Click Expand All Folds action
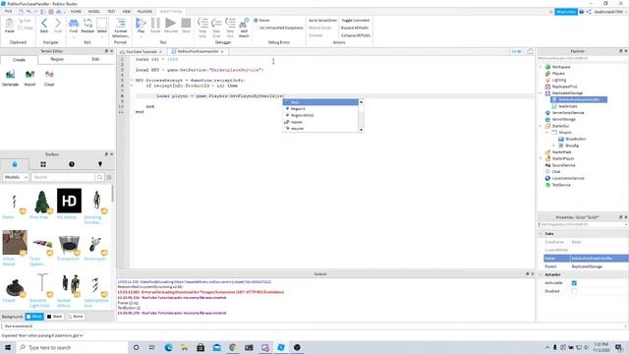Screen dimensions: 629x354 [355, 28]
